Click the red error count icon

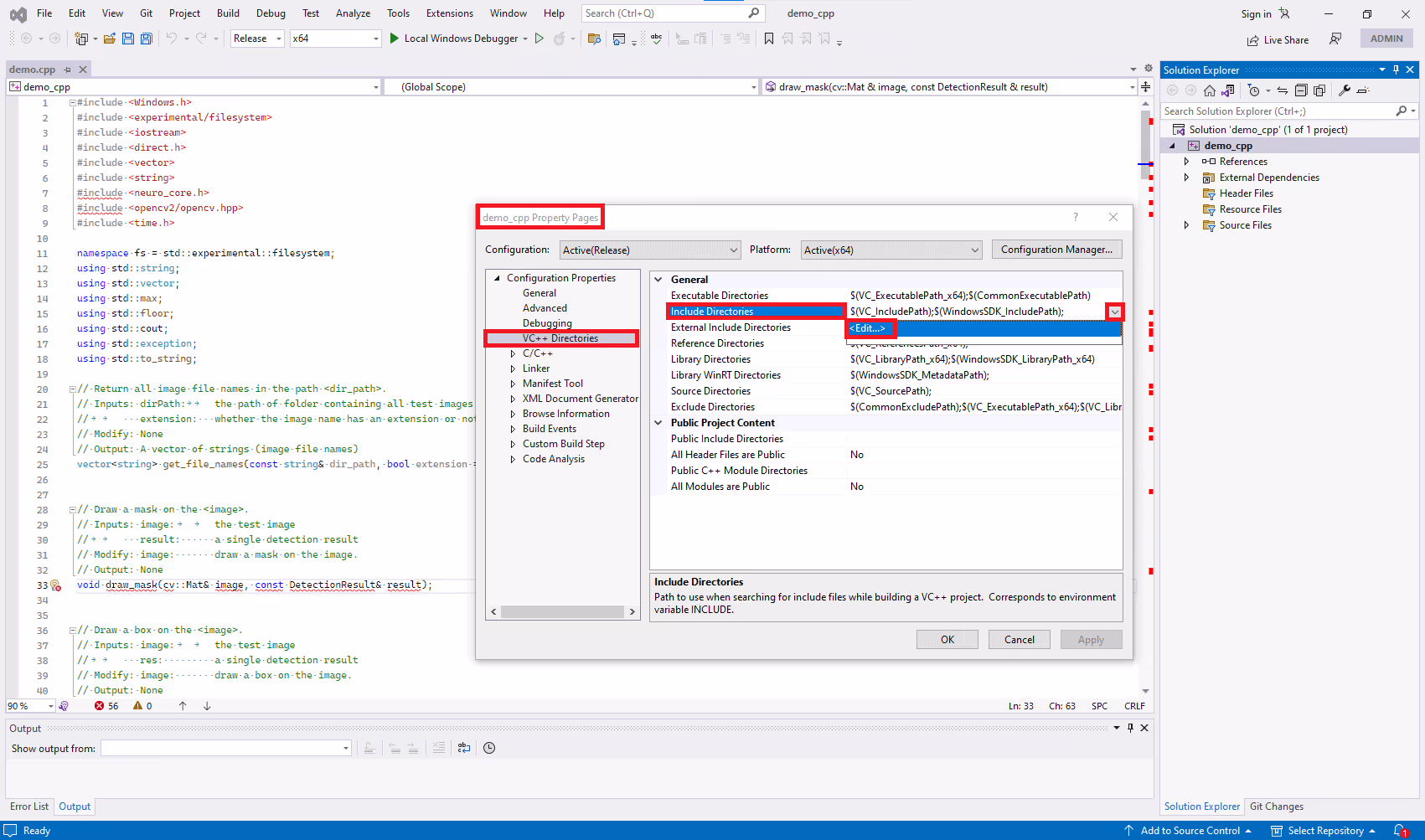[100, 706]
